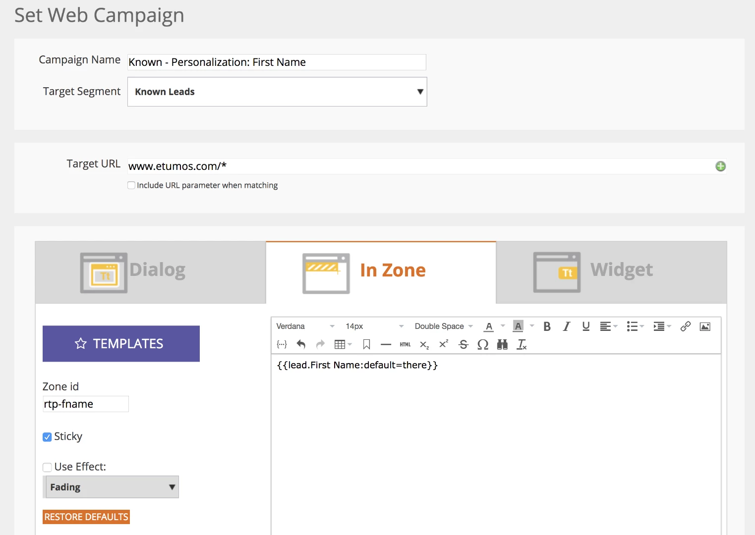The width and height of the screenshot is (755, 535).
Task: Redo the last undone edit
Action: [320, 344]
